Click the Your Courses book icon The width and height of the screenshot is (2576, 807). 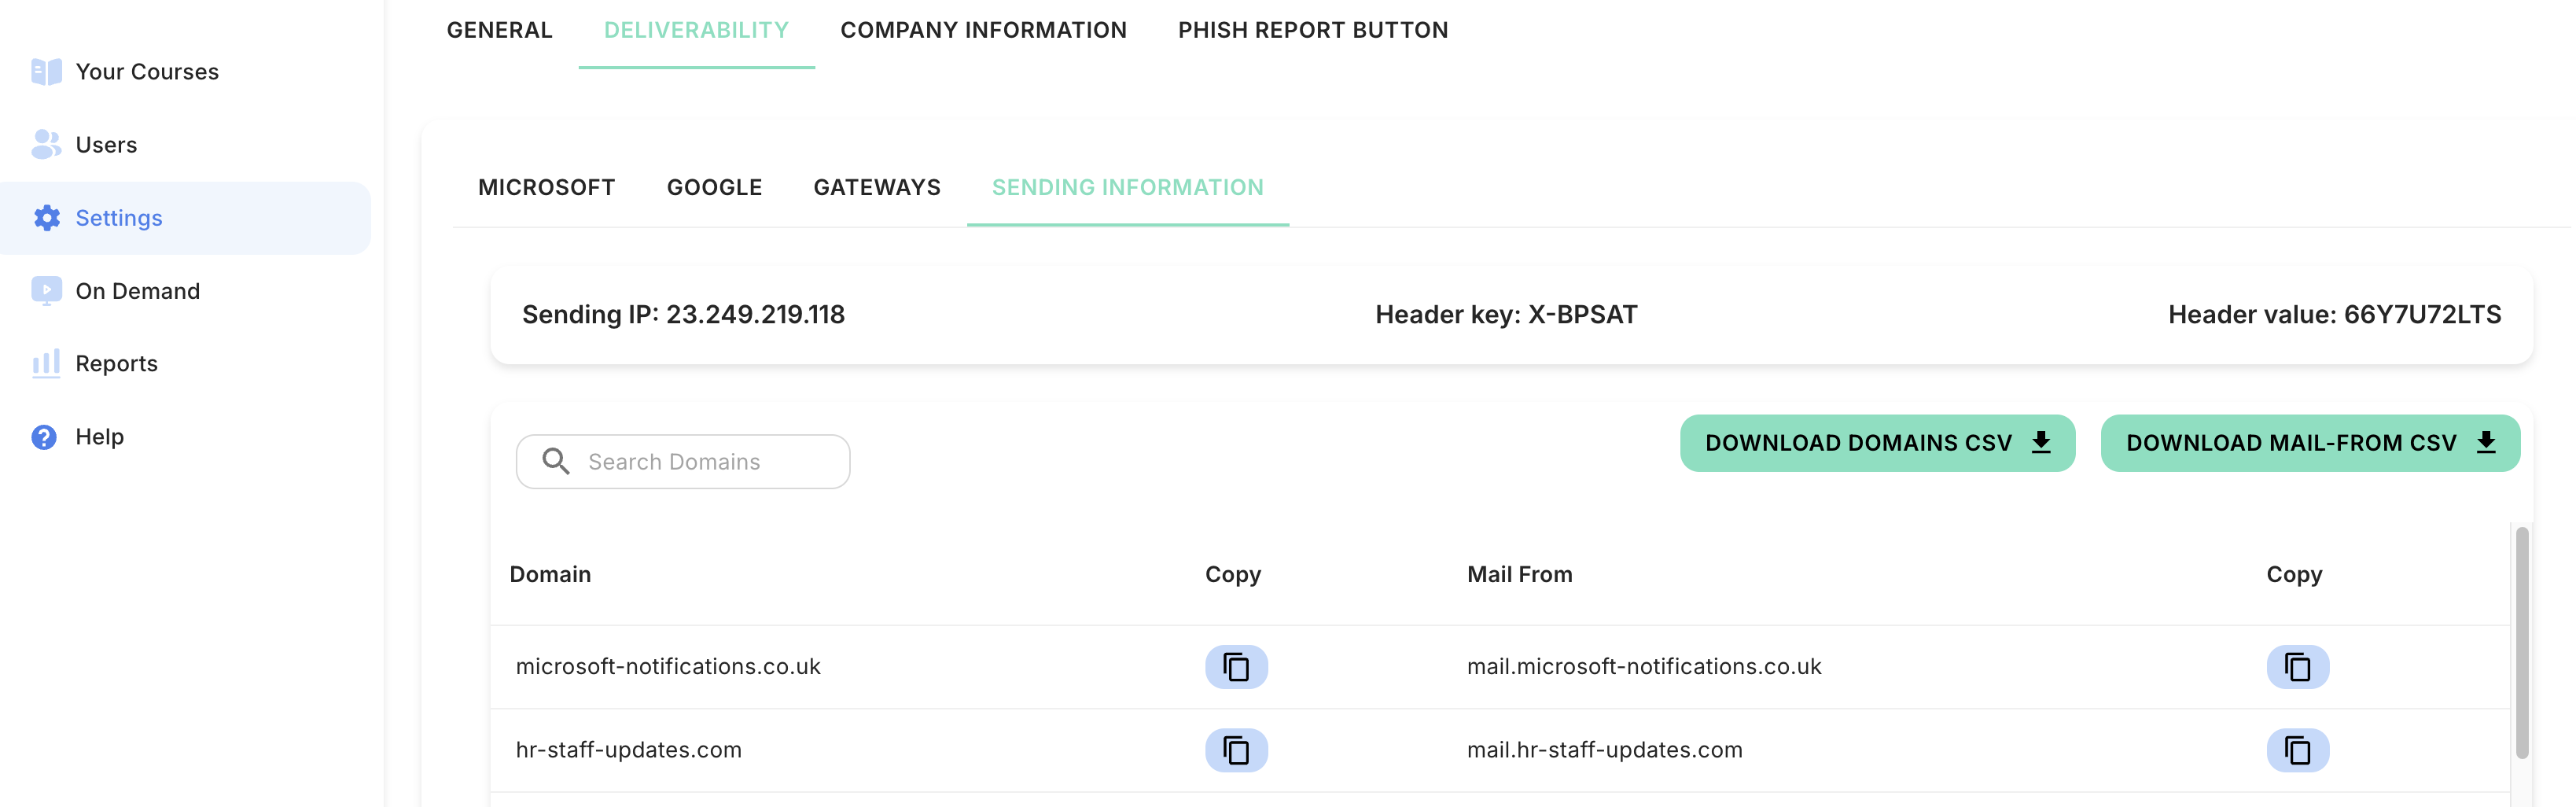(x=46, y=72)
